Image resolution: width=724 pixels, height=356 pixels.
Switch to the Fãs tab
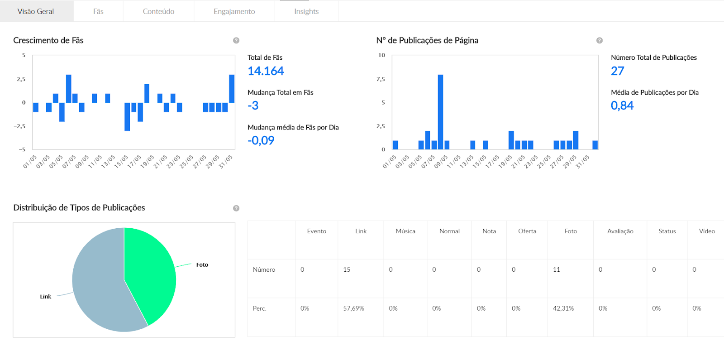(98, 11)
